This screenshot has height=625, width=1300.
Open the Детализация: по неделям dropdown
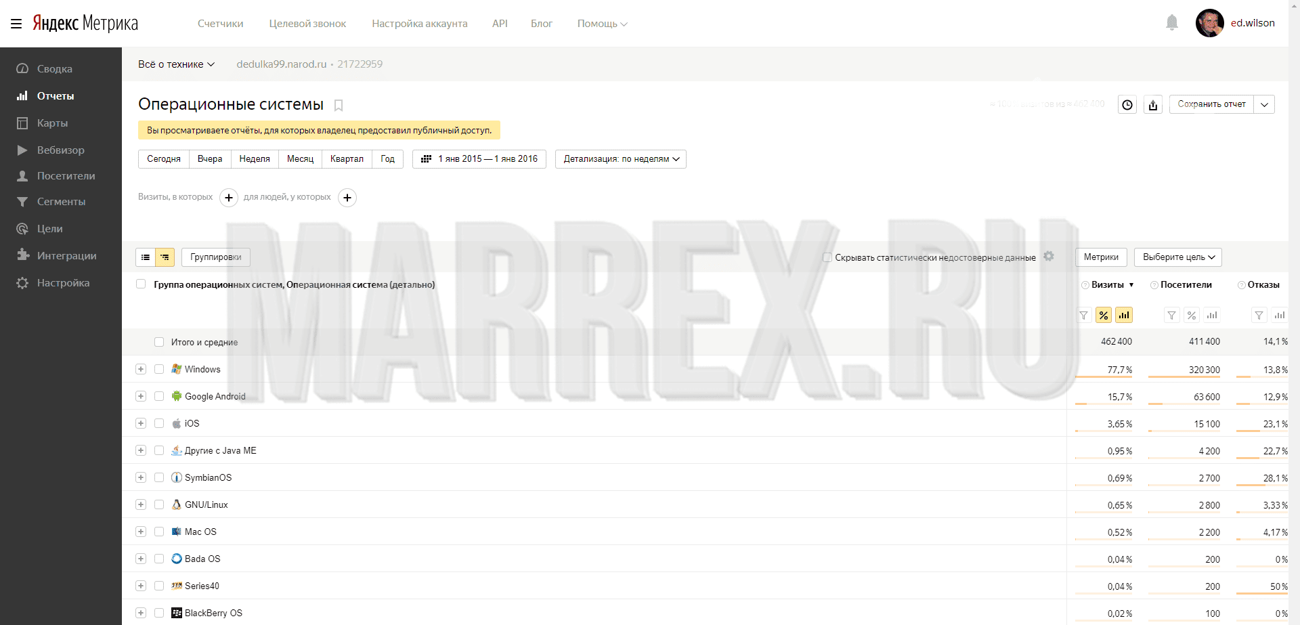(621, 159)
